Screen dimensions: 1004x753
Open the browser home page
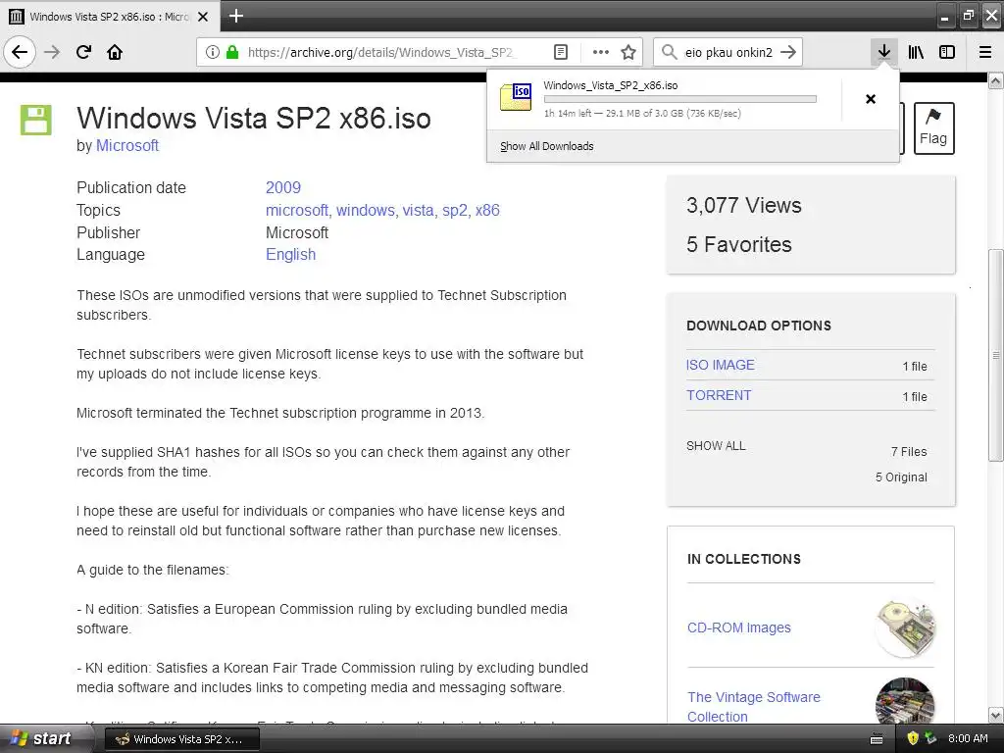115,52
